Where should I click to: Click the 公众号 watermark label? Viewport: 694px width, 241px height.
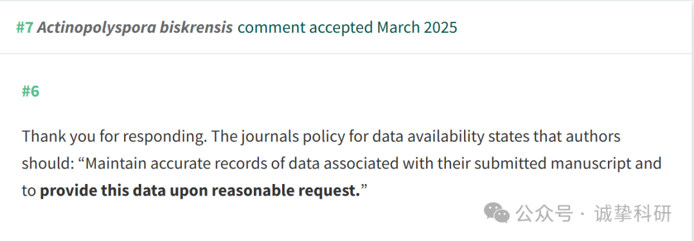[x=545, y=213]
